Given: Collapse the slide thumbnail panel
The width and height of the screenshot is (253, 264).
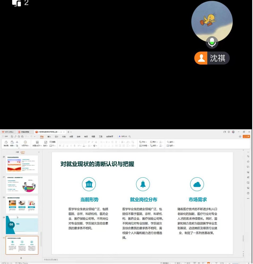Looking at the screenshot, I should click(39, 152).
